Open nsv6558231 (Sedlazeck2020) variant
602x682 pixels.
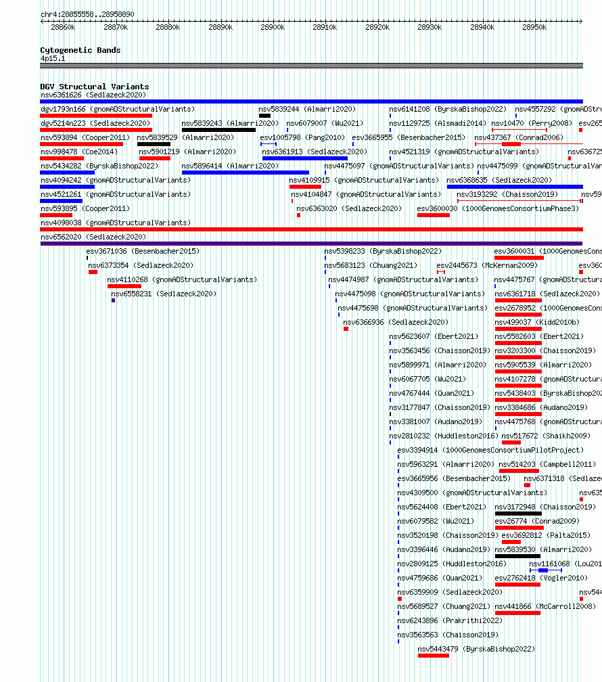164,294
